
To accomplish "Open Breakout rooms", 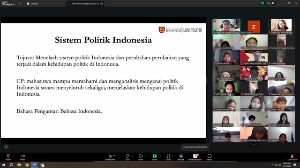I will 195,157.
